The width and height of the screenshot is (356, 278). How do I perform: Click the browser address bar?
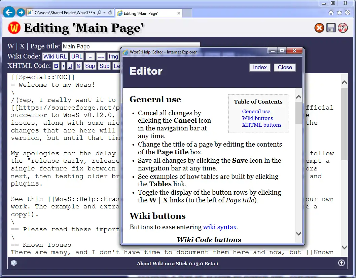[x=65, y=13]
